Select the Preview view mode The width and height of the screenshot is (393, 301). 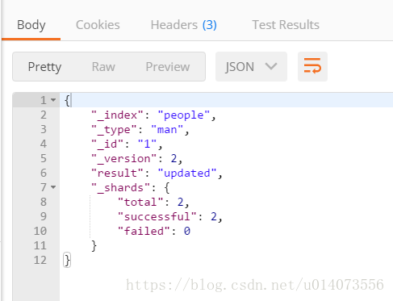pyautogui.click(x=168, y=67)
